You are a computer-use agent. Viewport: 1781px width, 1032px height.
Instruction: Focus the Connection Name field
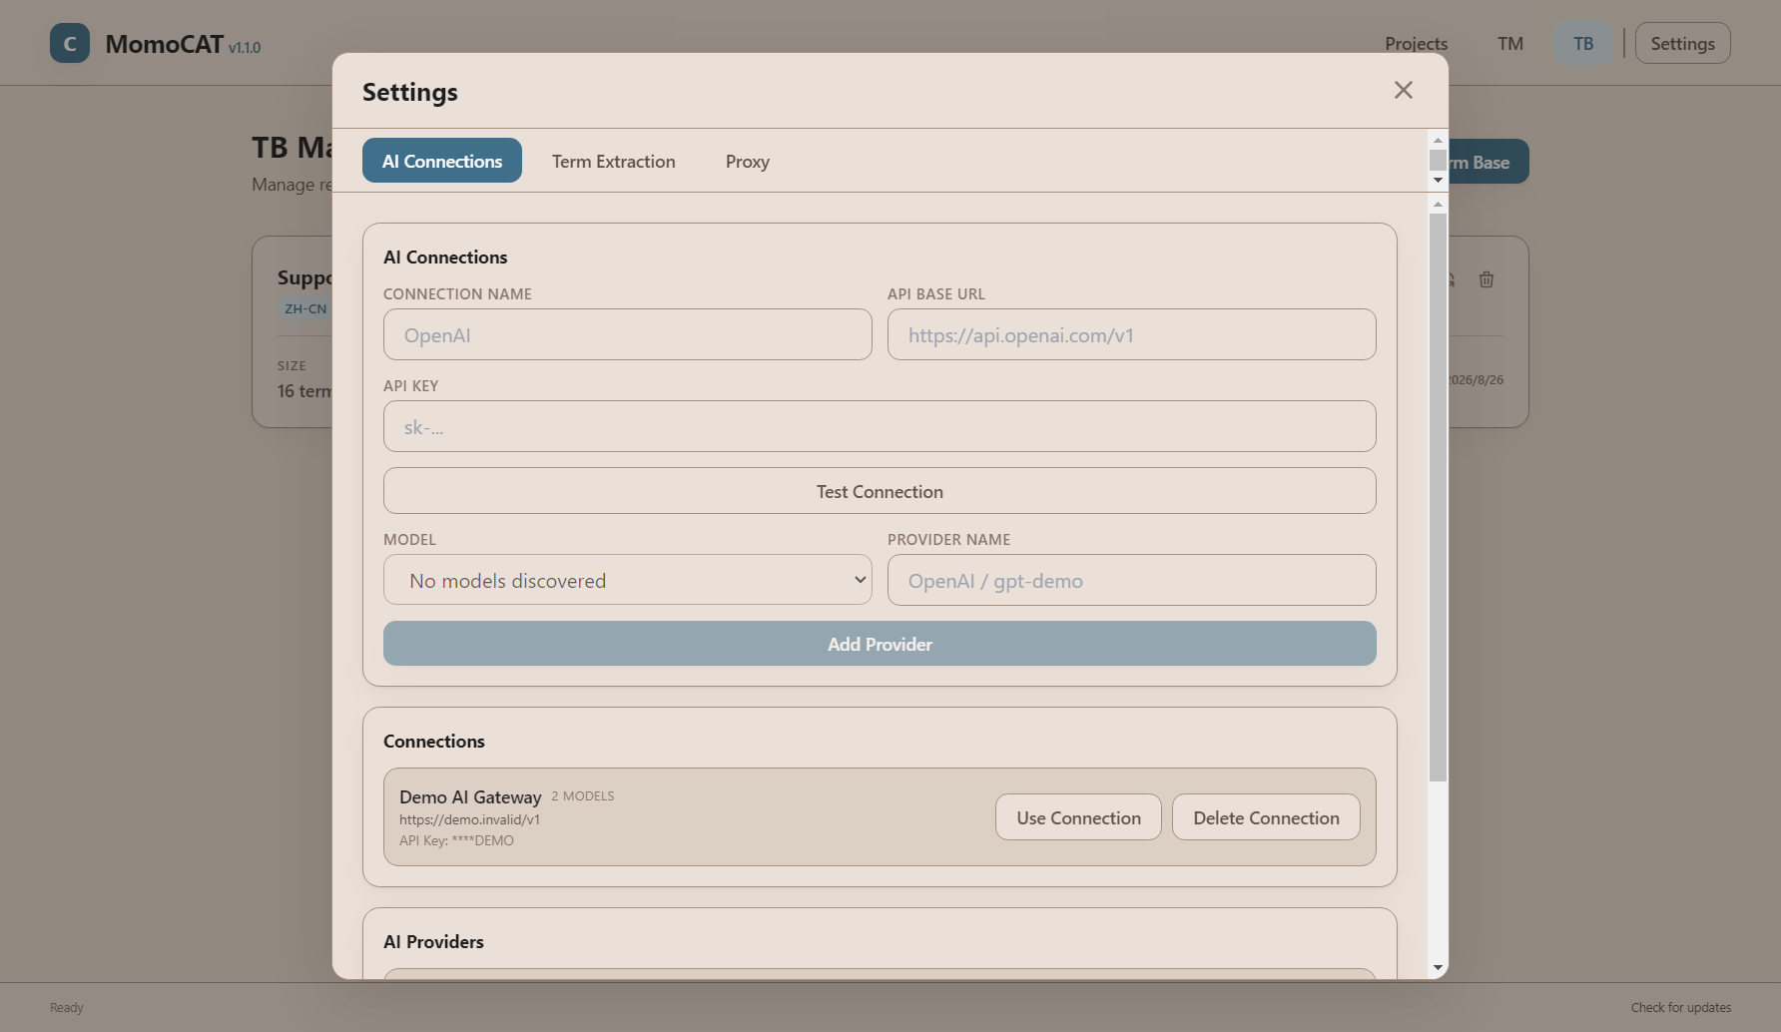628,334
